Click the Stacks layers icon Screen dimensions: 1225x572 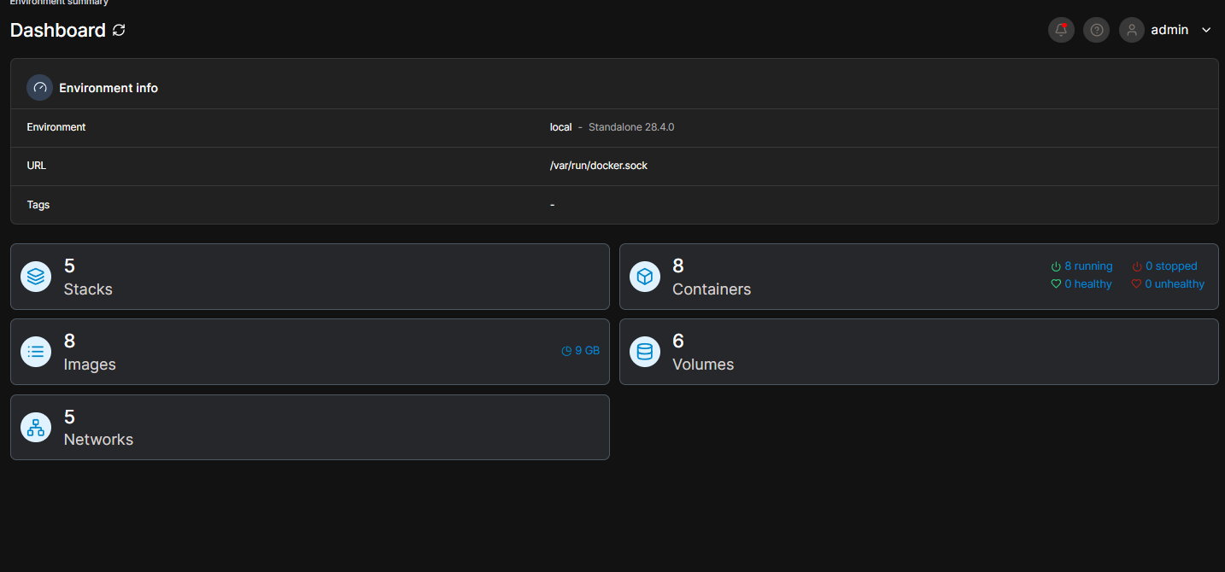(36, 277)
